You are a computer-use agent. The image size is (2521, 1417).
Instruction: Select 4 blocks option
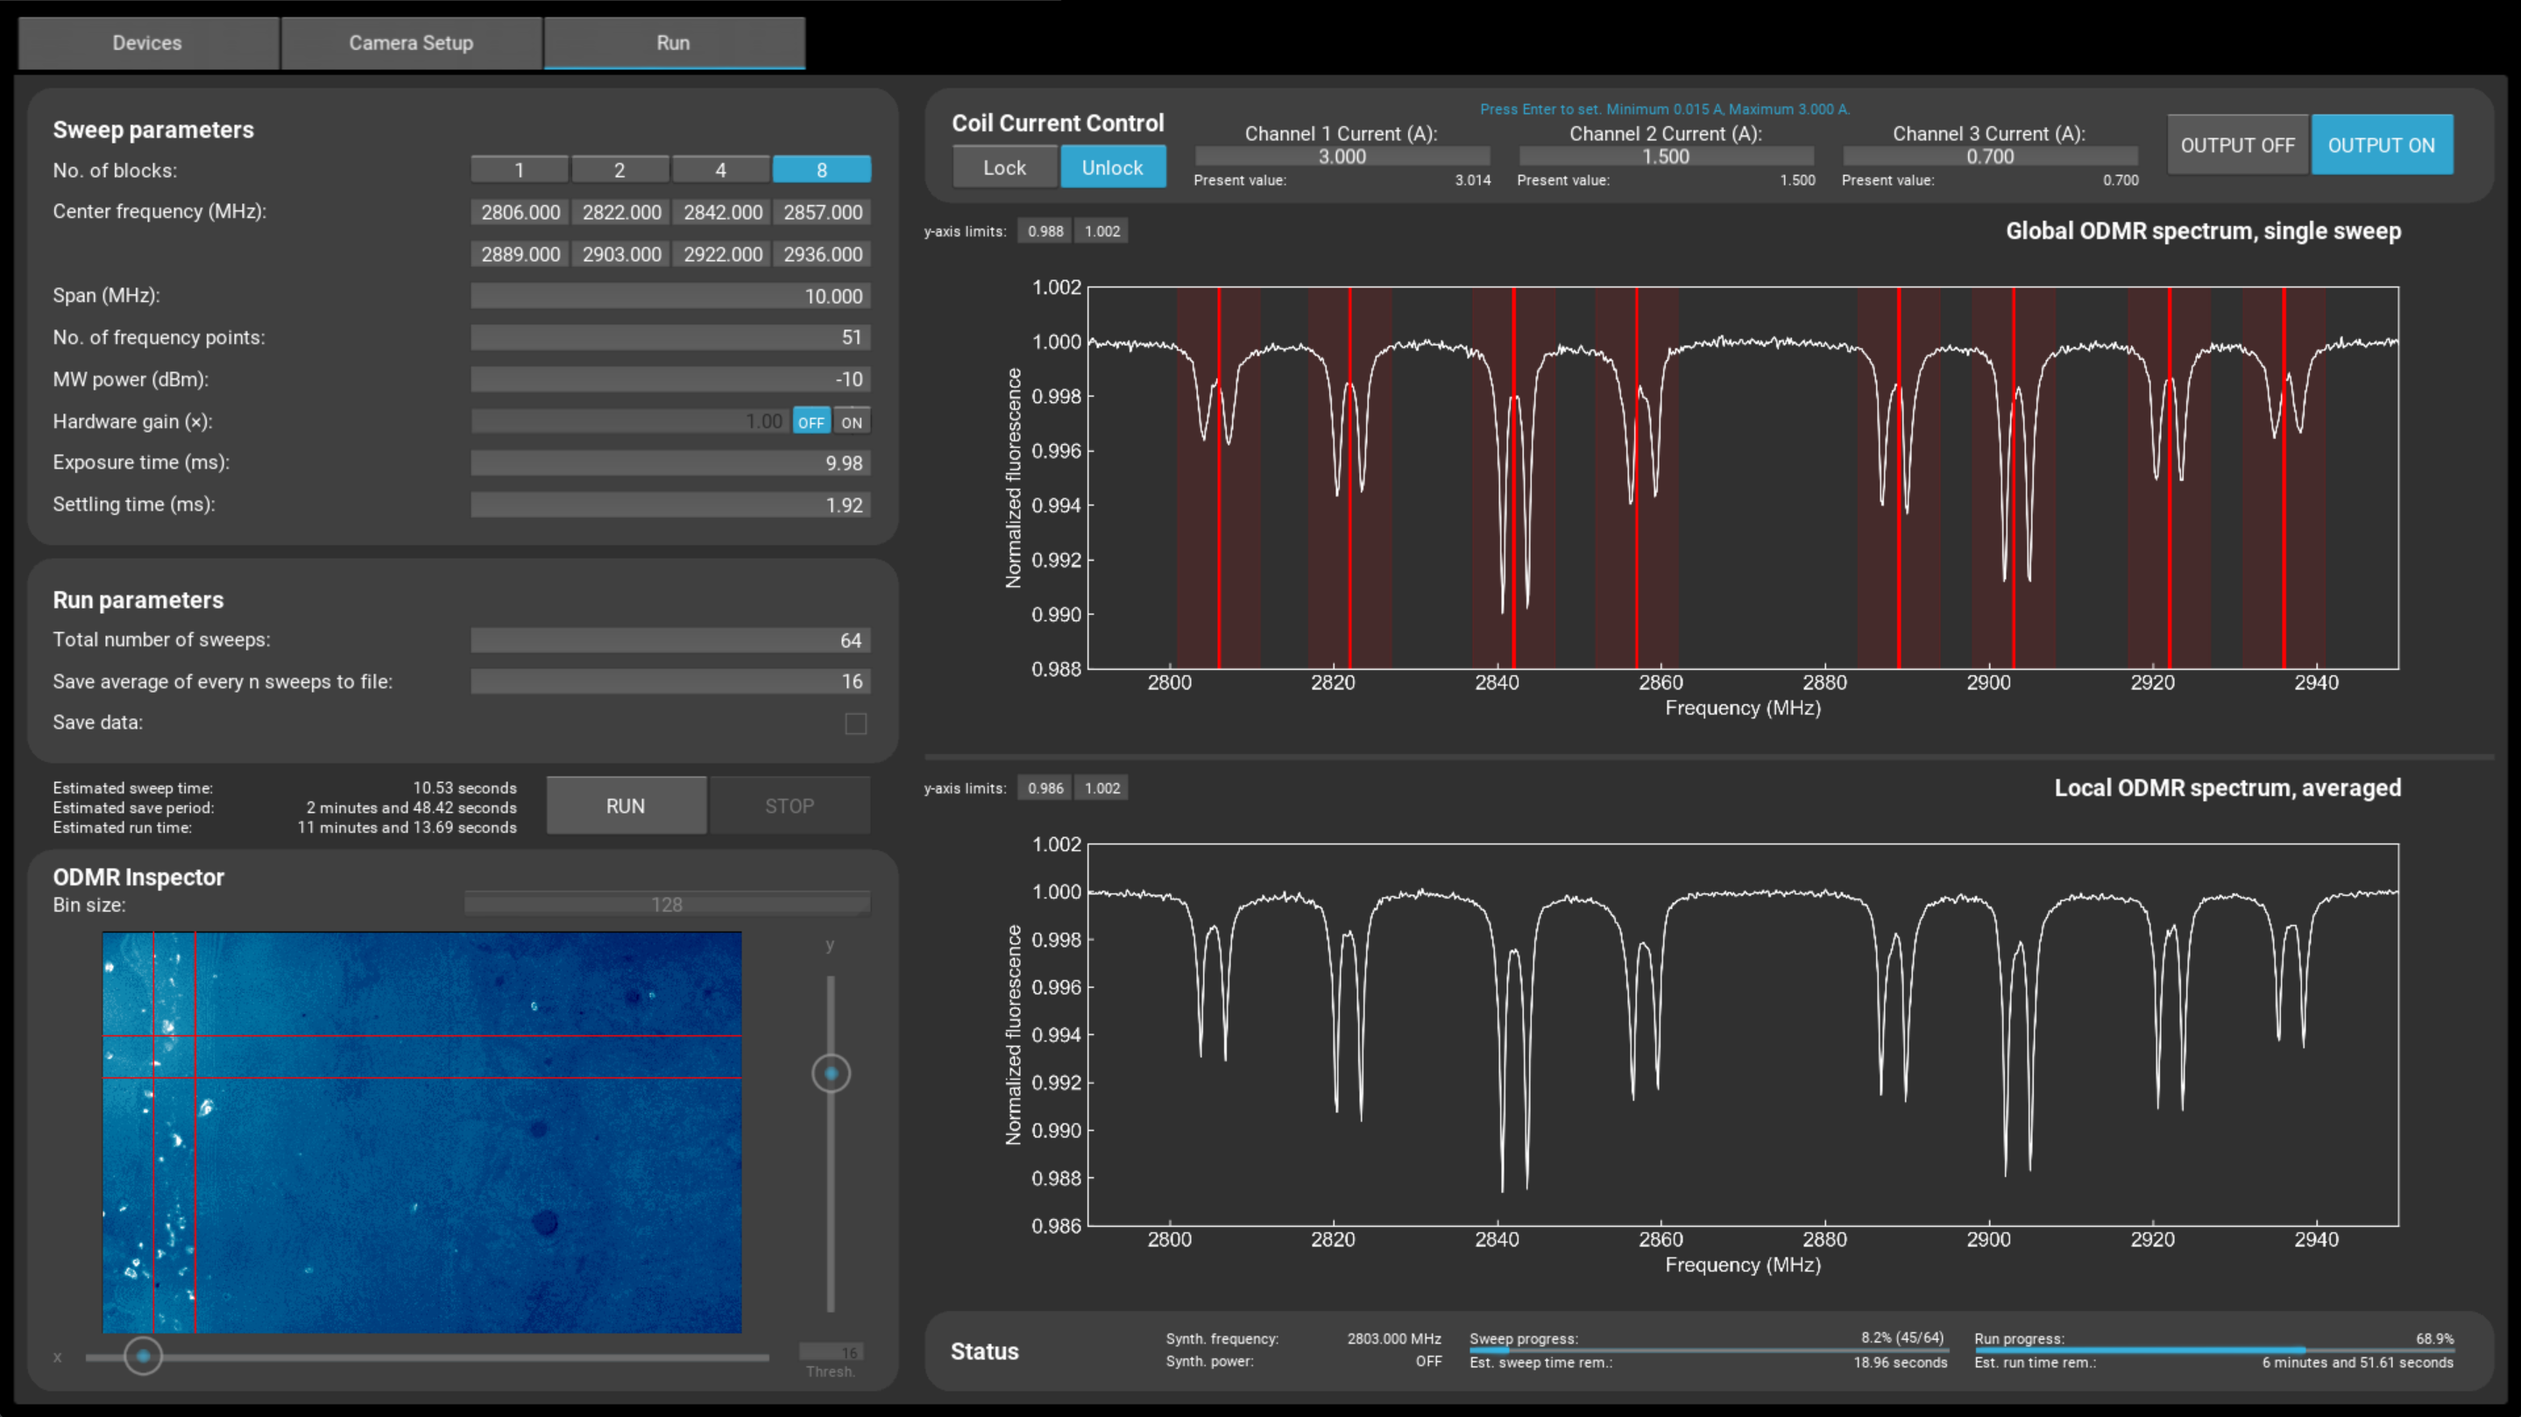[x=720, y=170]
